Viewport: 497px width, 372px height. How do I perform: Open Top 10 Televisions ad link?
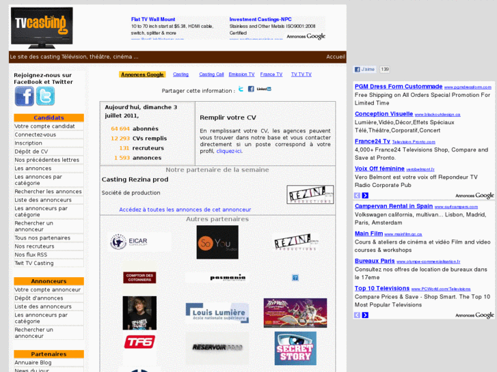[382, 289]
